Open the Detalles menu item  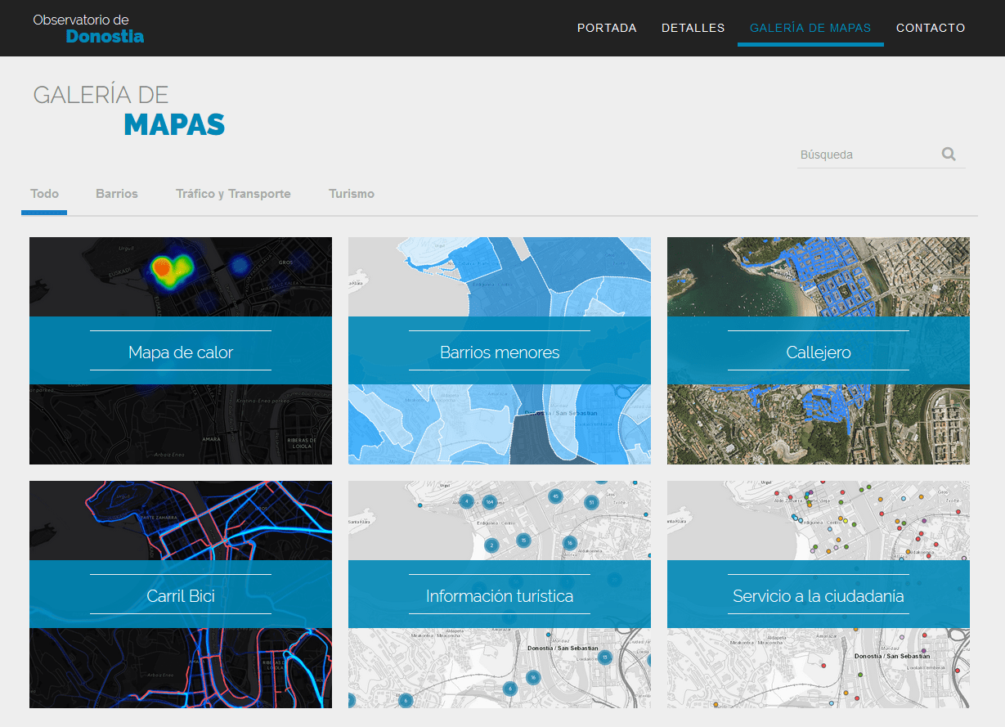(693, 28)
